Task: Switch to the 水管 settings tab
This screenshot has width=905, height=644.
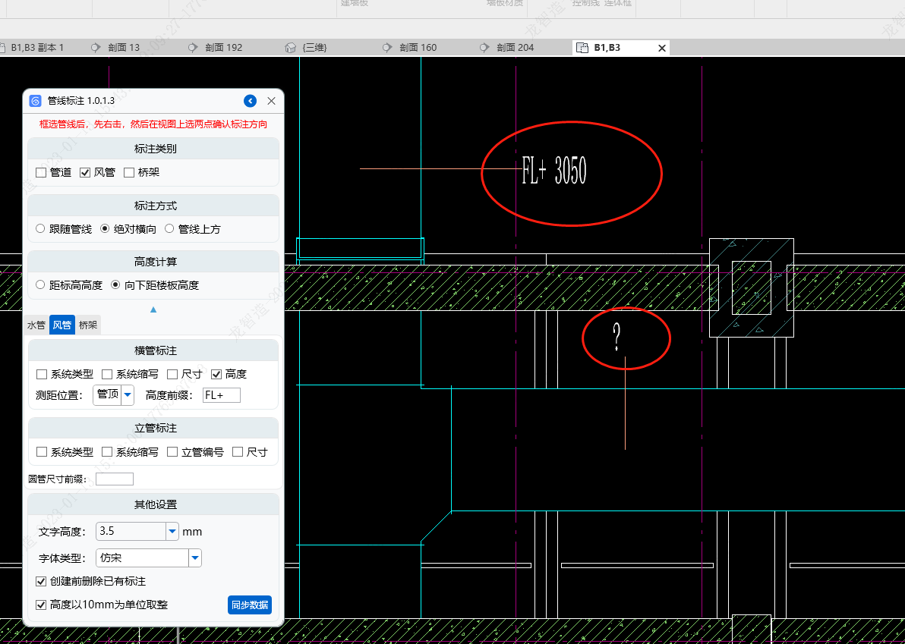Action: point(36,325)
